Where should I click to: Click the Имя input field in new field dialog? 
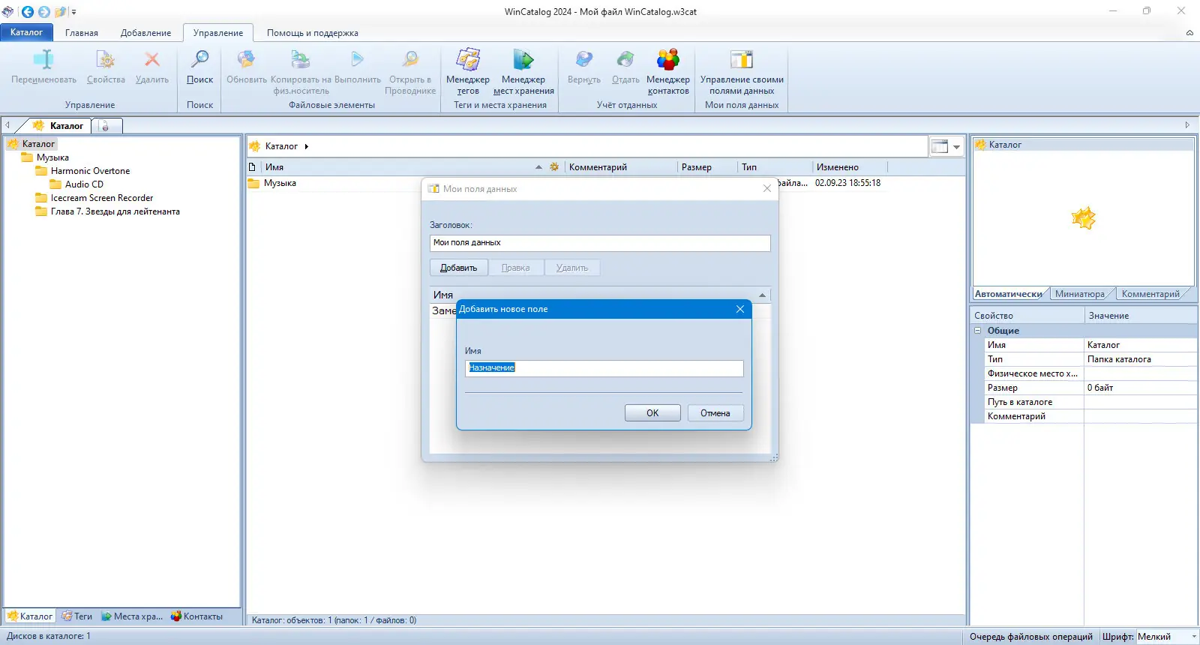604,368
